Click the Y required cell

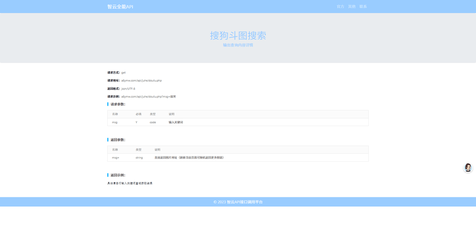136,122
